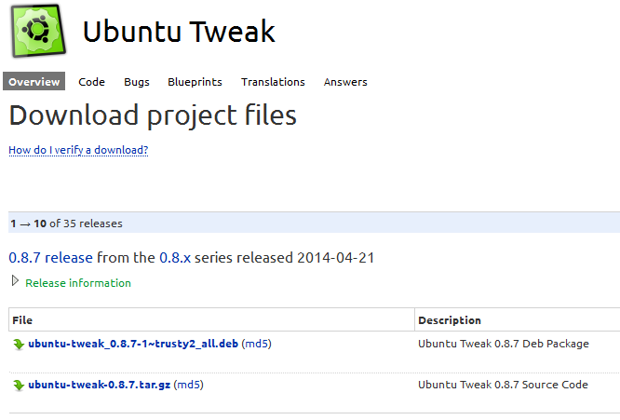Image resolution: width=620 pixels, height=420 pixels.
Task: Open the Blueprints tab
Action: click(195, 82)
